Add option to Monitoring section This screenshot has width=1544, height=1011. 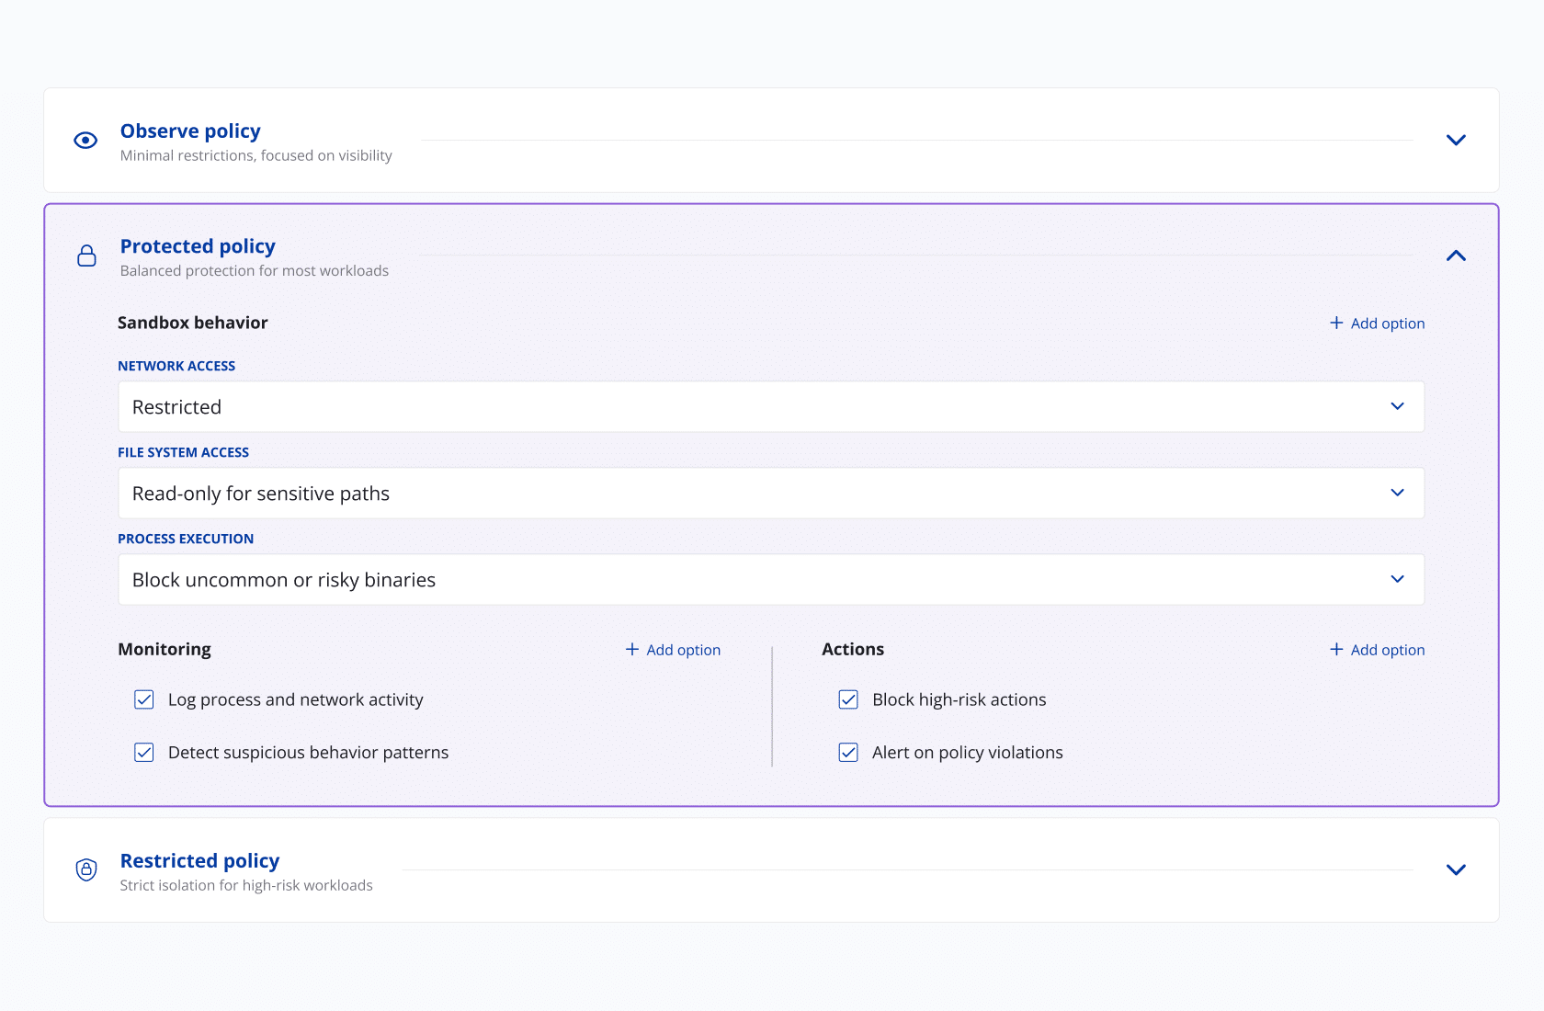point(673,650)
